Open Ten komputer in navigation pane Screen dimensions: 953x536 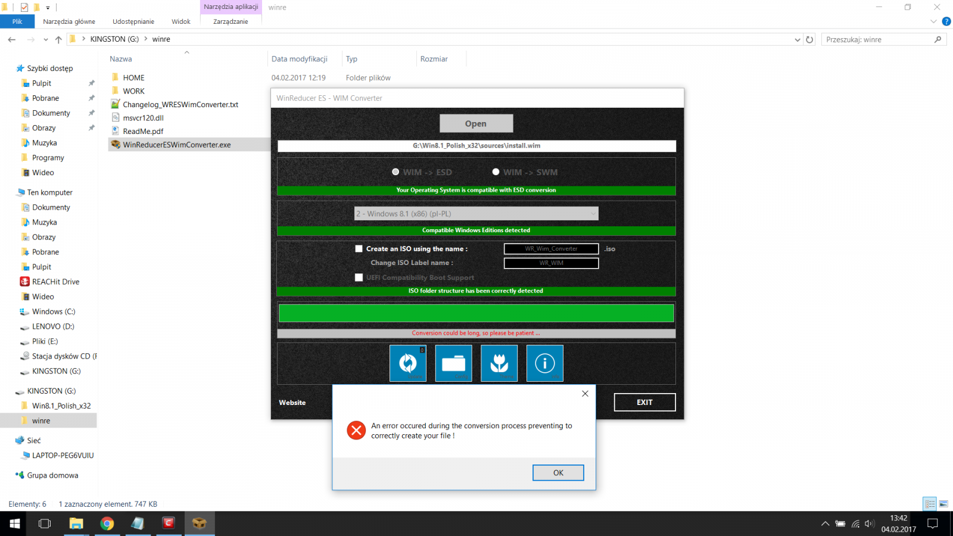pyautogui.click(x=50, y=192)
